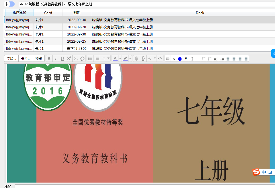Right align the text
The image size is (275, 188).
coord(240,59)
